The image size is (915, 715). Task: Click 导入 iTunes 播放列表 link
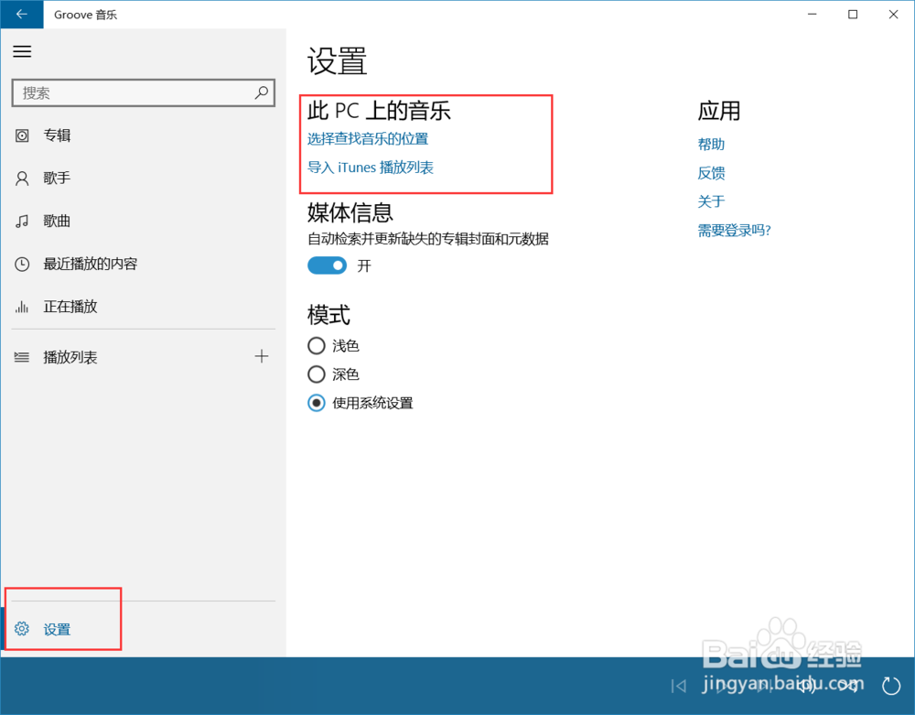click(x=371, y=168)
